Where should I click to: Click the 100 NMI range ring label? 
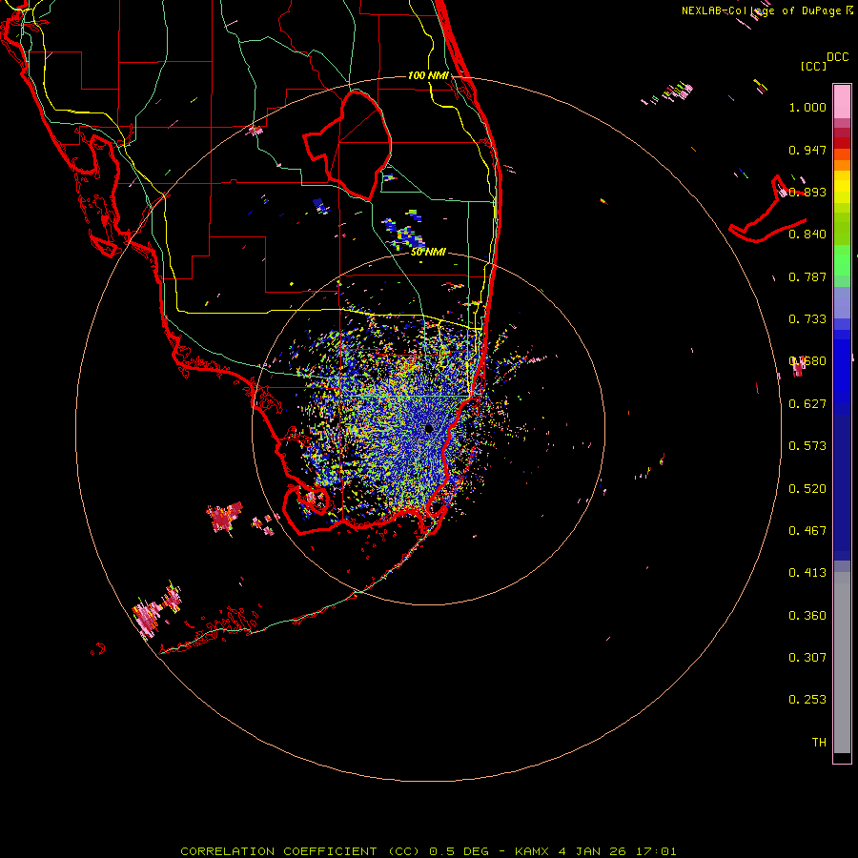(428, 75)
